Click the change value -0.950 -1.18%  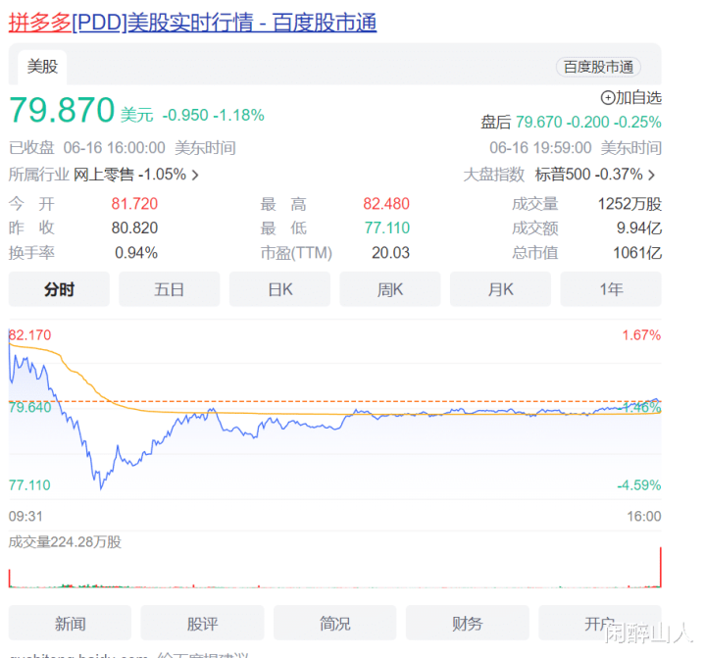click(x=213, y=115)
